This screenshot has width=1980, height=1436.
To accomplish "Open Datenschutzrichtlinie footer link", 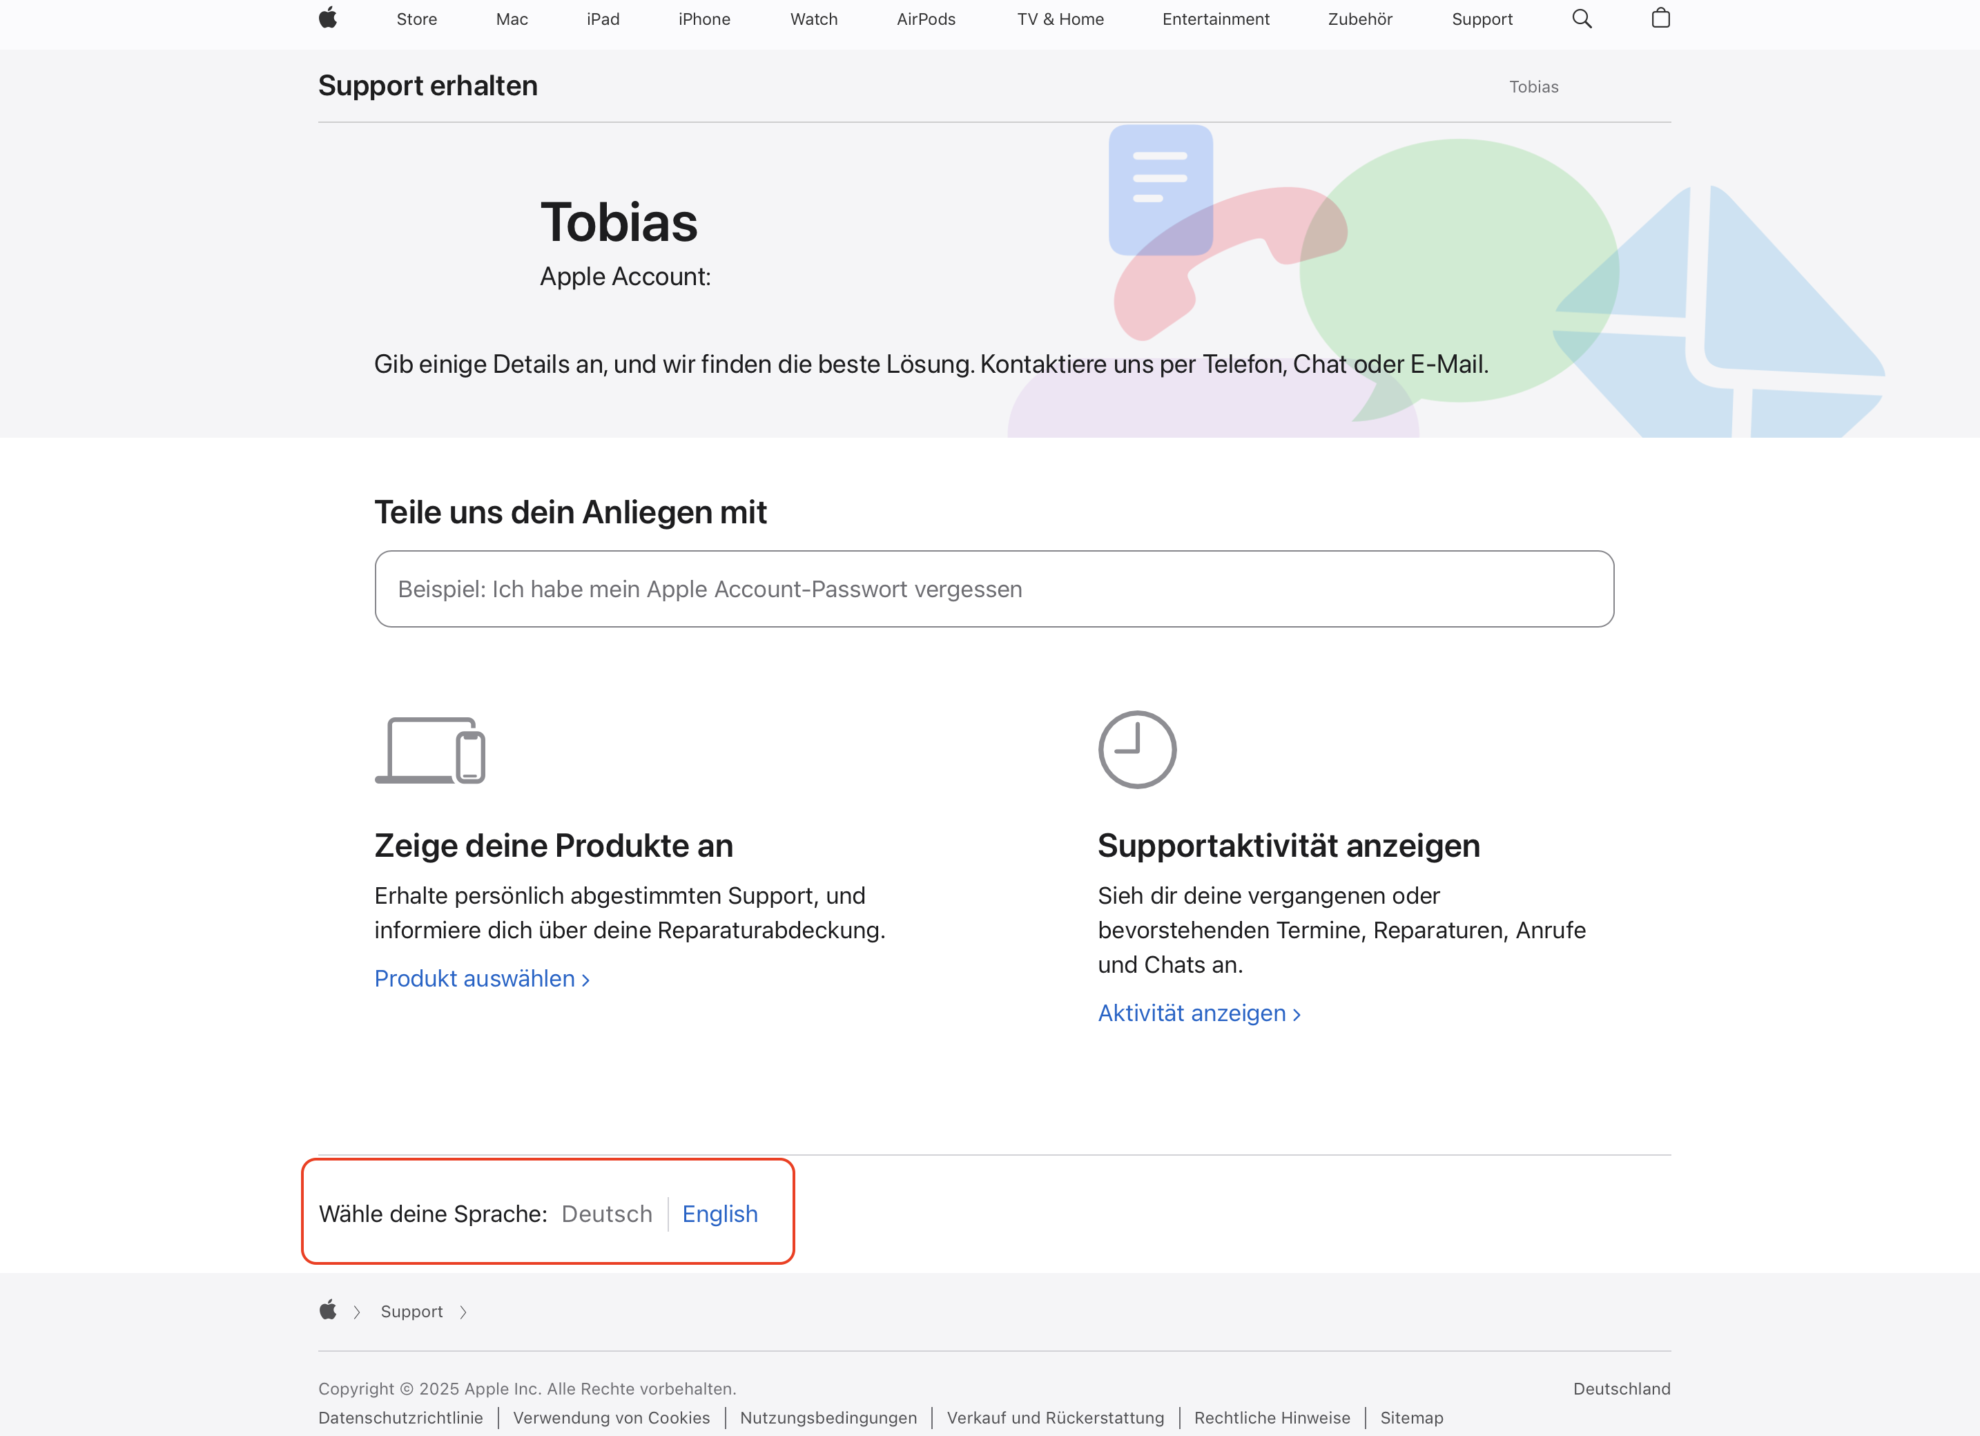I will tap(400, 1417).
